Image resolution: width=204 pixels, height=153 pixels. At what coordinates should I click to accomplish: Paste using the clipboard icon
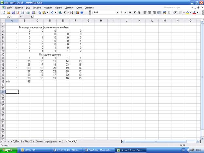click(44, 13)
